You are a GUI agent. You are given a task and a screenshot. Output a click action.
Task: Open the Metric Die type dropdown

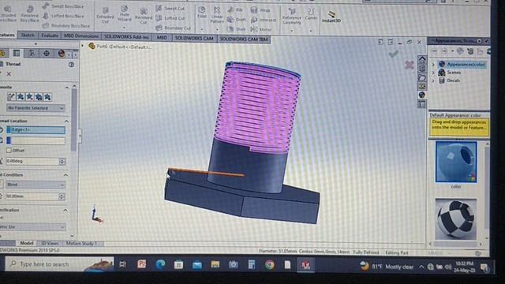32,226
